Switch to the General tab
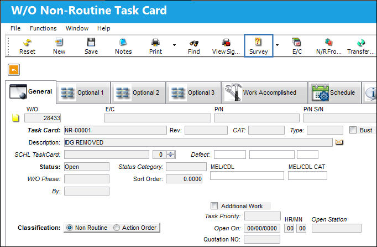This screenshot has width=377, height=247. (31, 92)
